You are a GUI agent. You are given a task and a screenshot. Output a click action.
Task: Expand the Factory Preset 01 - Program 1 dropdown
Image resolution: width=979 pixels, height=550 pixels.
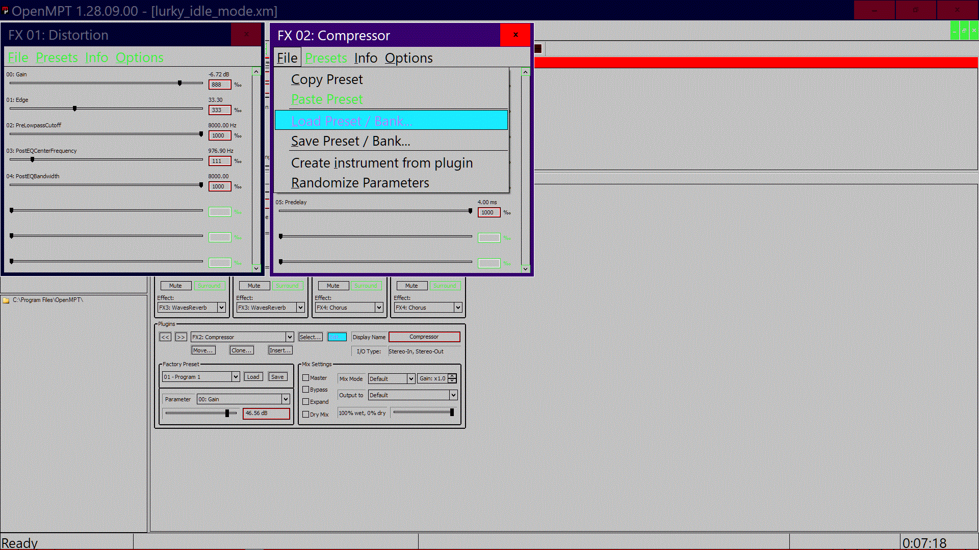click(x=236, y=377)
